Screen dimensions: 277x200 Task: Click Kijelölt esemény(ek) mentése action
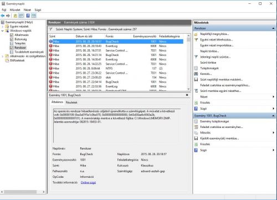(x=219, y=139)
